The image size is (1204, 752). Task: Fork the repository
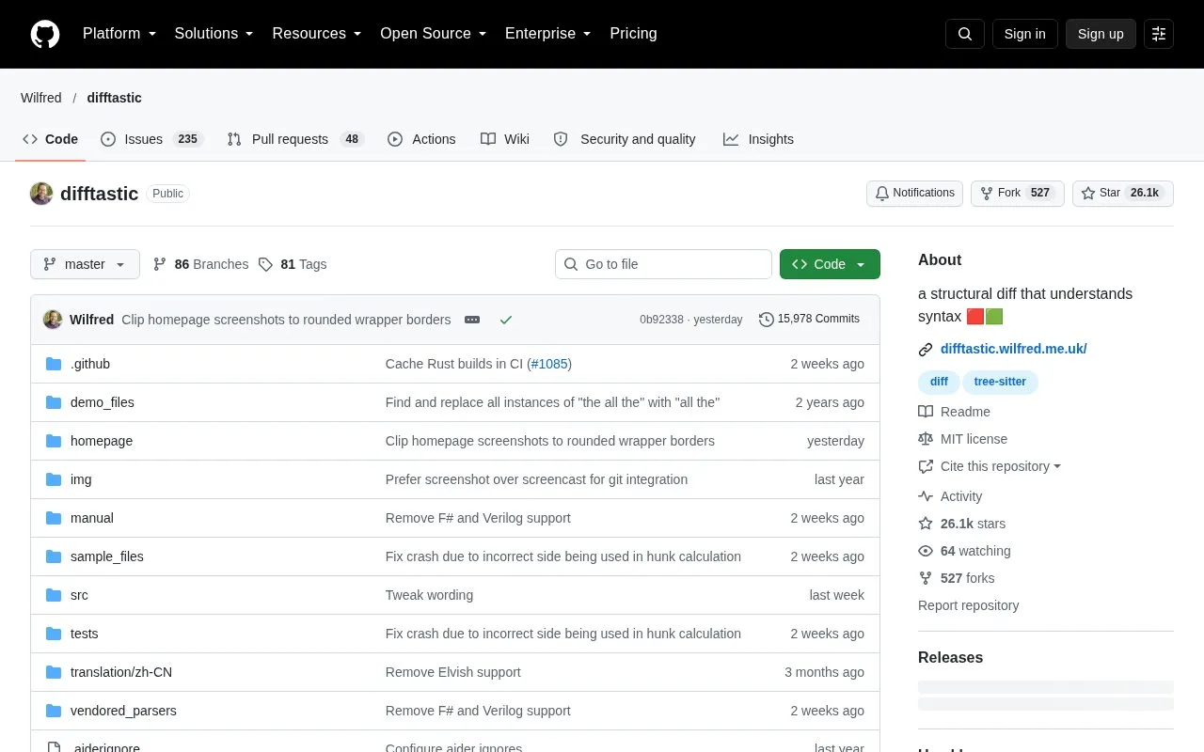[x=1018, y=193]
